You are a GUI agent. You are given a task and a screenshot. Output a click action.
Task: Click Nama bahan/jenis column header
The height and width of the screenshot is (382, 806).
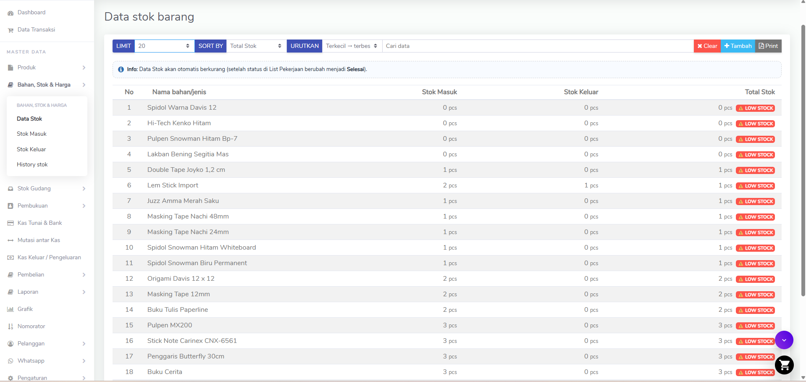(179, 92)
